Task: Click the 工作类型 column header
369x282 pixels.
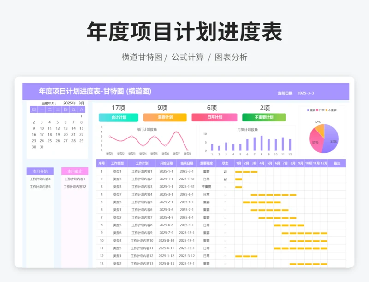Action: click(x=117, y=163)
